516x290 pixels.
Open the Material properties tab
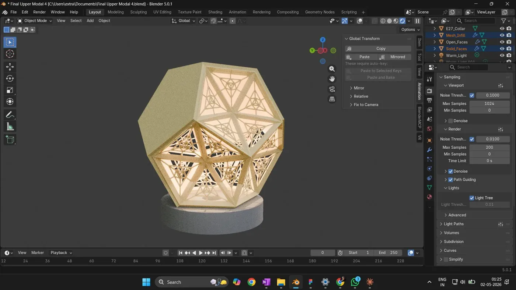(x=429, y=197)
